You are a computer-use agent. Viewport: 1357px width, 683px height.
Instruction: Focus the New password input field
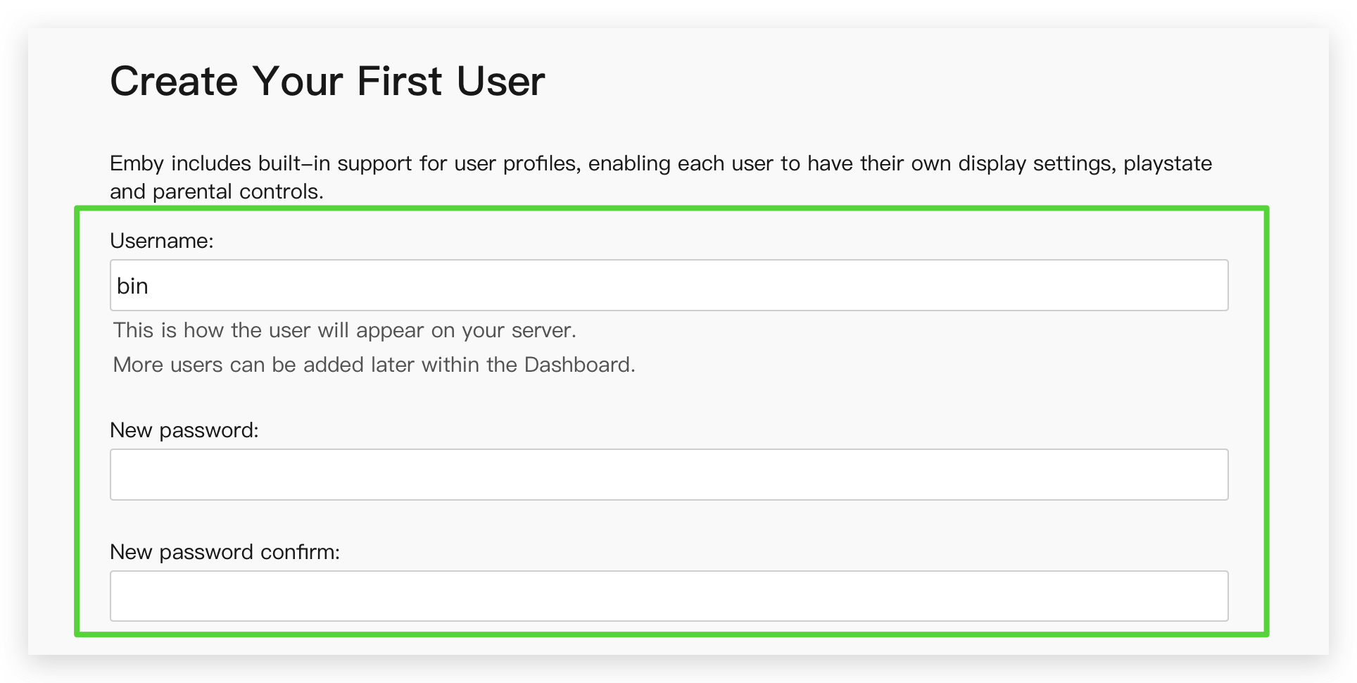(669, 475)
